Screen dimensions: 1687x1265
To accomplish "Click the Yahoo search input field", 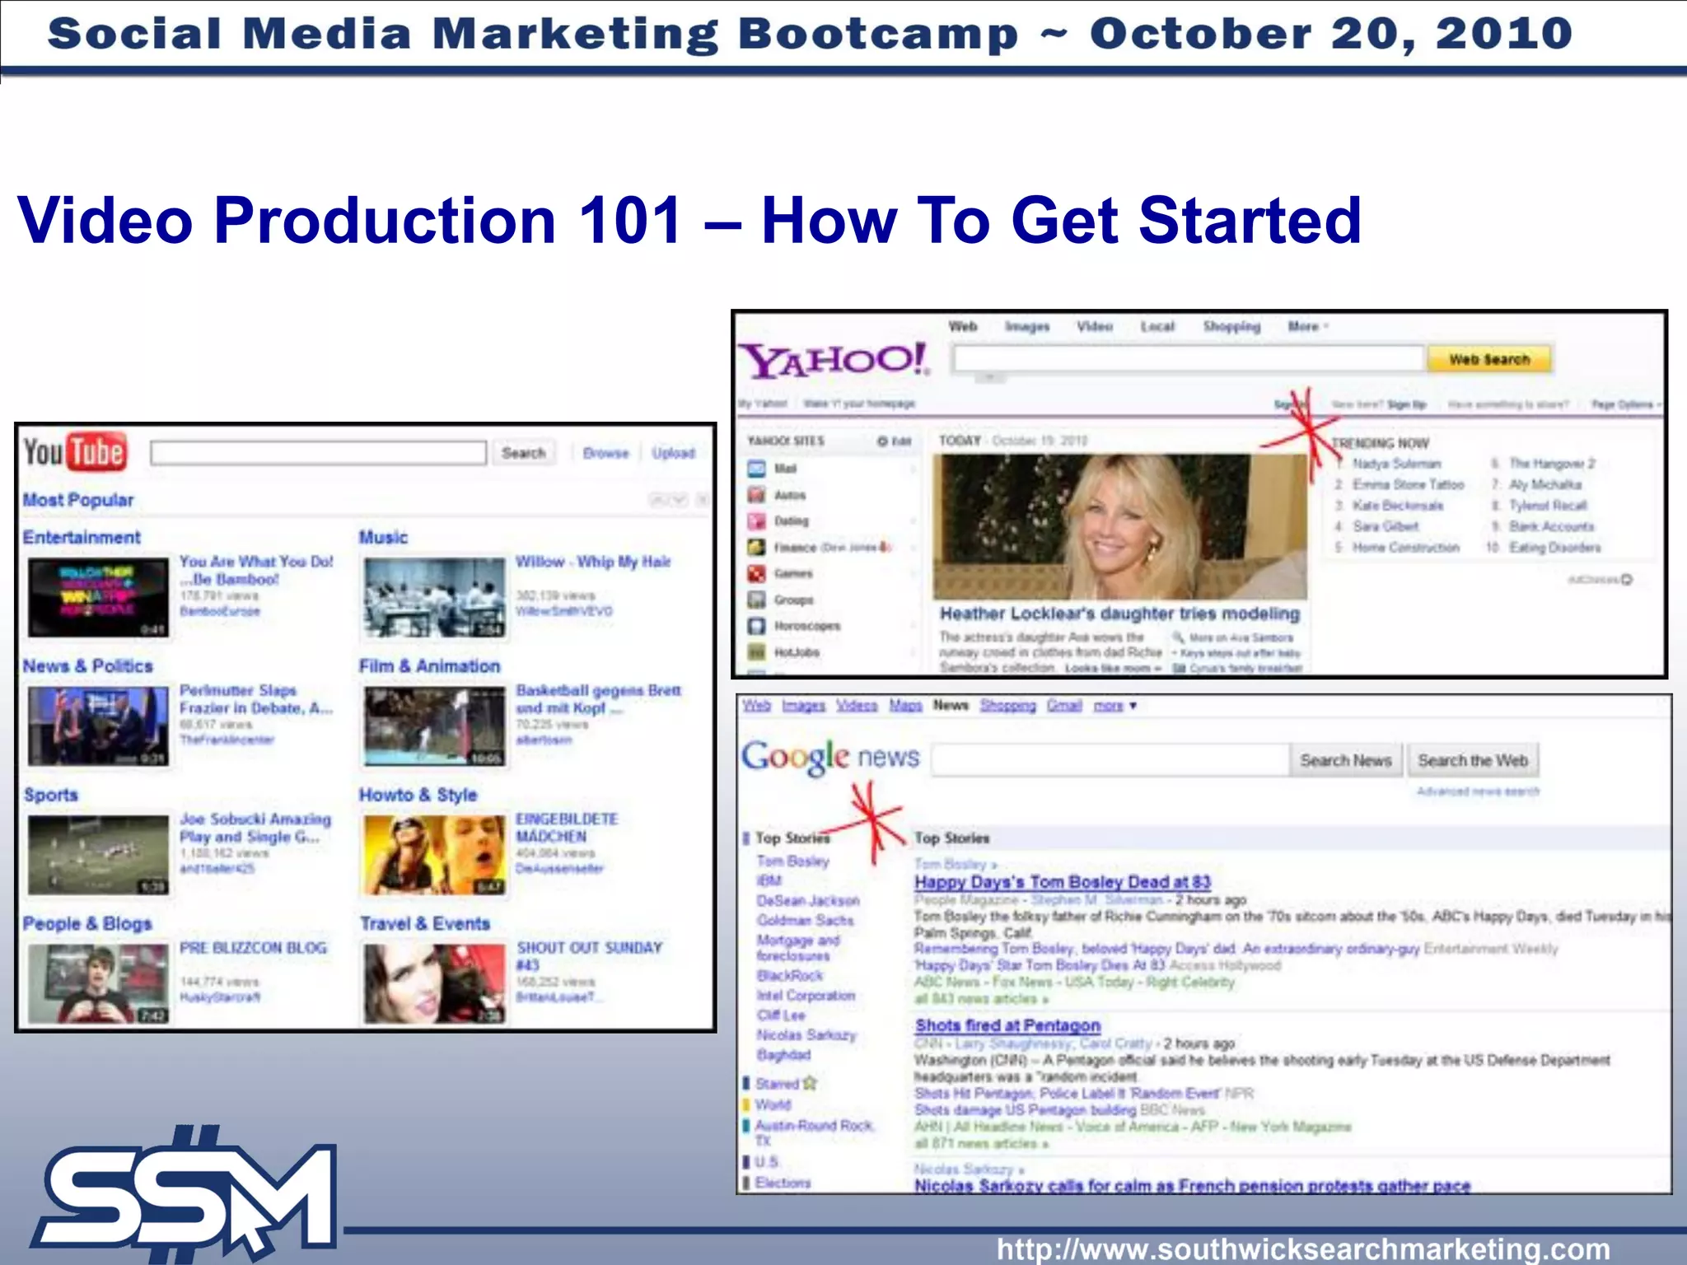I will coord(1188,359).
